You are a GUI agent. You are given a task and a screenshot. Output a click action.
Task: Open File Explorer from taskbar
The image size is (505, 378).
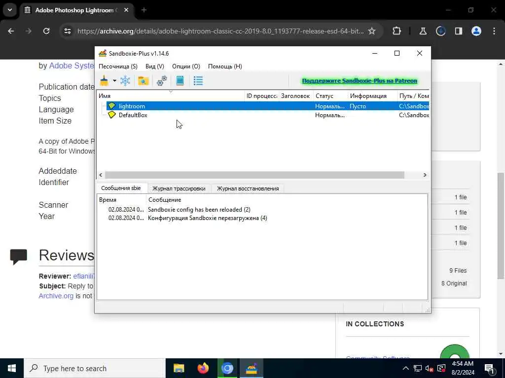point(179,368)
